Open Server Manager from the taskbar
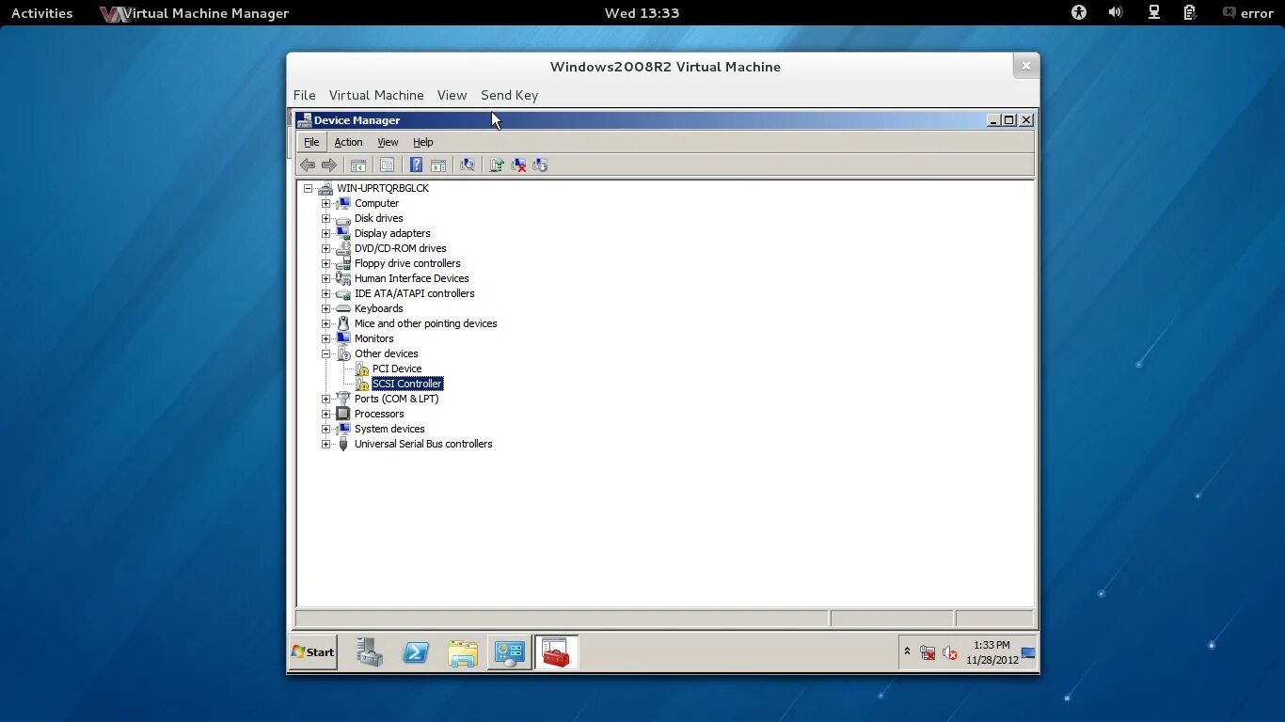Screen dimensions: 1285x722 coord(370,652)
